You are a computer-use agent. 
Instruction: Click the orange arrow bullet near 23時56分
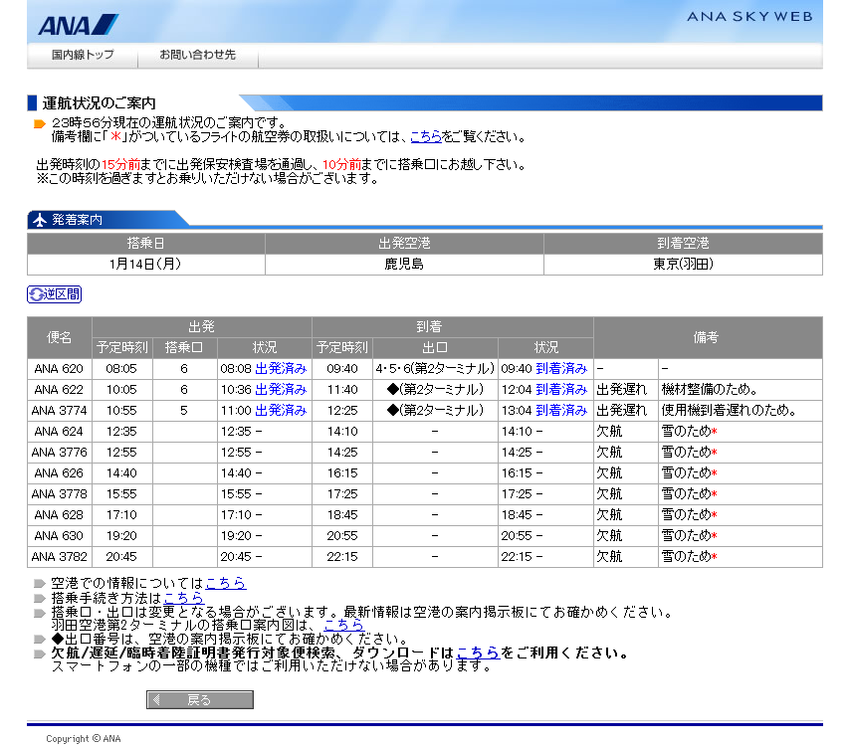(40, 124)
